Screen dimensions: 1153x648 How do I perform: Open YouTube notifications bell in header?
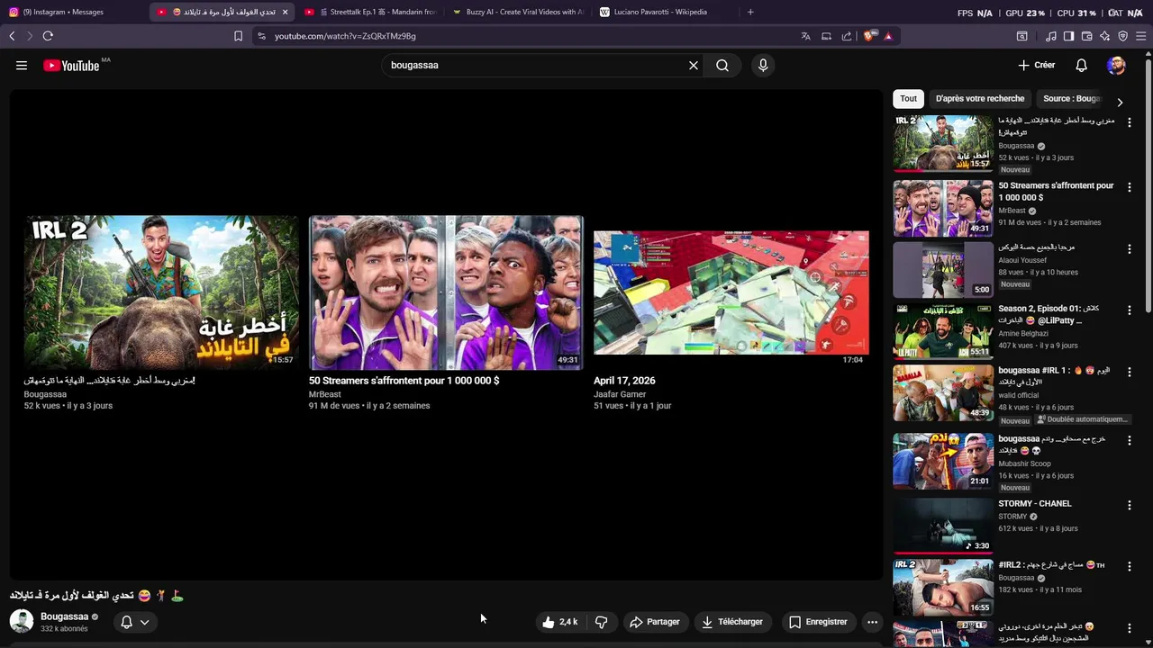(1082, 66)
